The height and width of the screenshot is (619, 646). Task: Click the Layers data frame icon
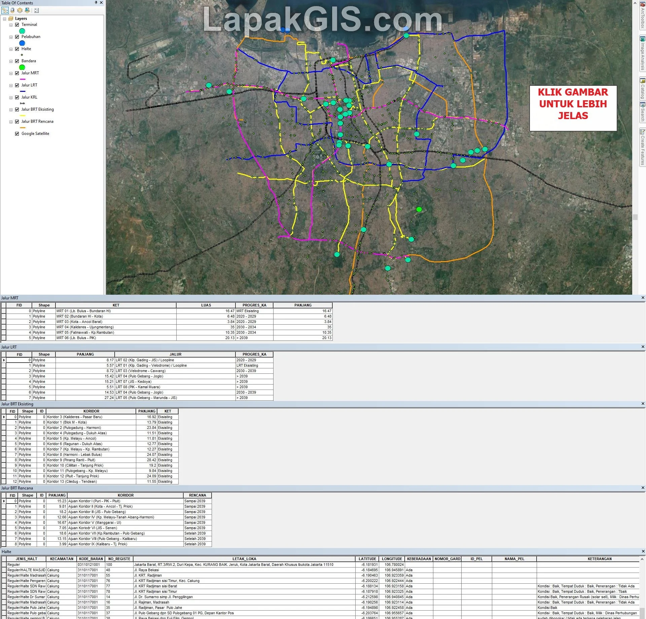[x=11, y=19]
